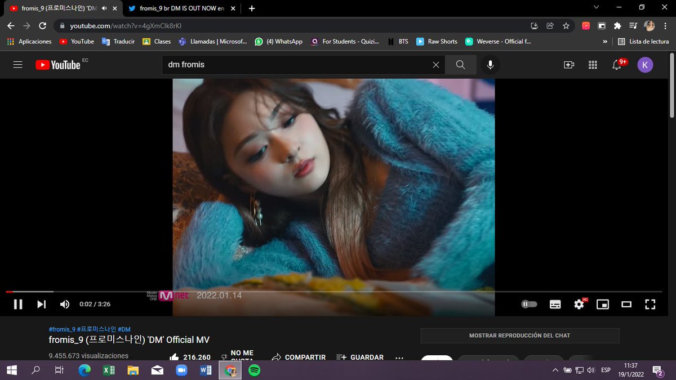
Task: Open the Traducir bookmark
Action: pos(118,42)
